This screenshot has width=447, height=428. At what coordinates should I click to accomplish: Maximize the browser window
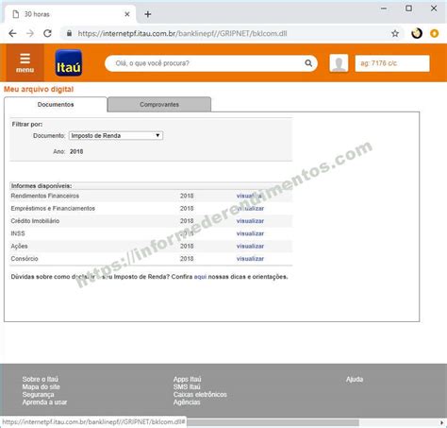point(408,9)
